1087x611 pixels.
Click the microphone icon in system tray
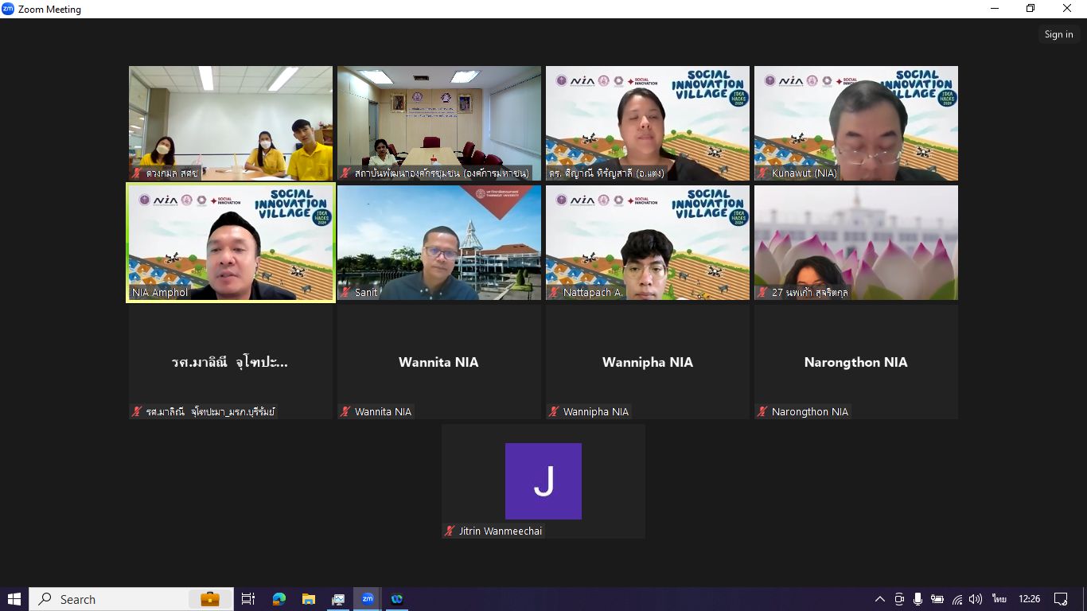(918, 599)
